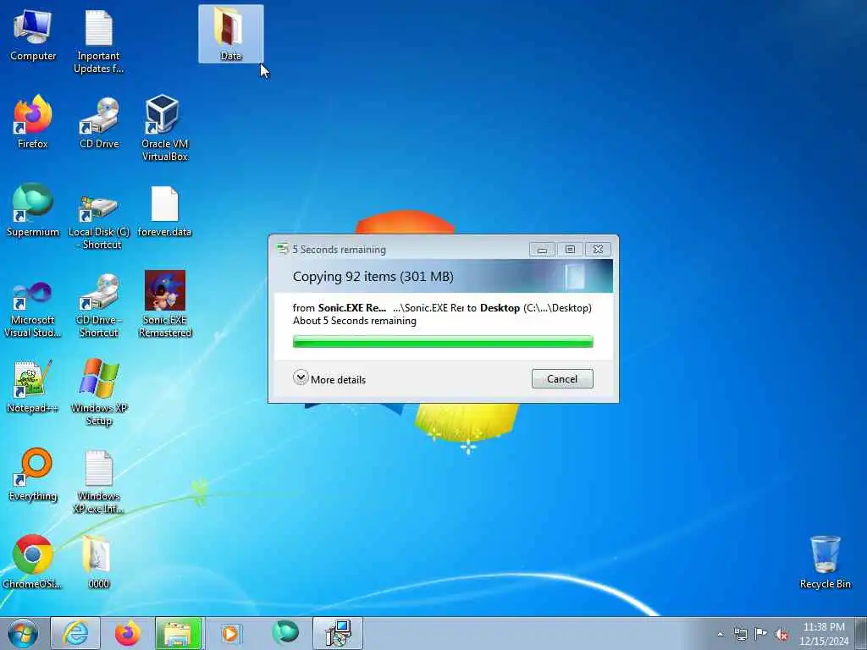Select the Windows XP Setup icon
This screenshot has height=650, width=867.
99,392
